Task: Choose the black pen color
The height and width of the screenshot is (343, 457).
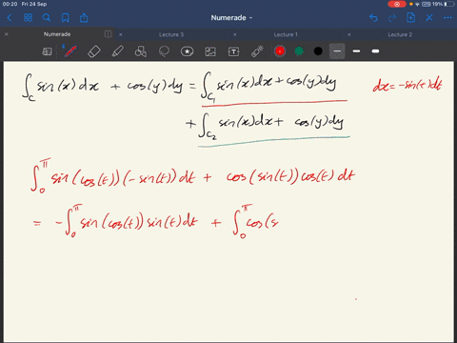Action: (318, 51)
